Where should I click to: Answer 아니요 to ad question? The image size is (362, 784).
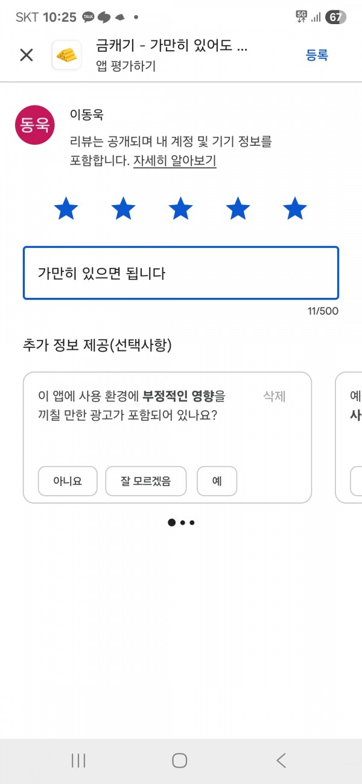pyautogui.click(x=68, y=481)
